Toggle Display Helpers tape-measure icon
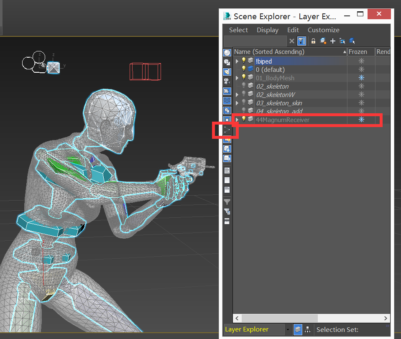Viewport: 401px width, 339px height. [227, 91]
